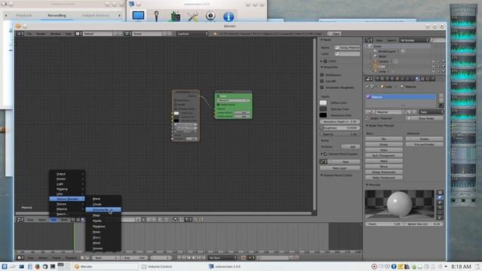
Task: Toggle Camera visibility eye in outliner
Action: 434,62
